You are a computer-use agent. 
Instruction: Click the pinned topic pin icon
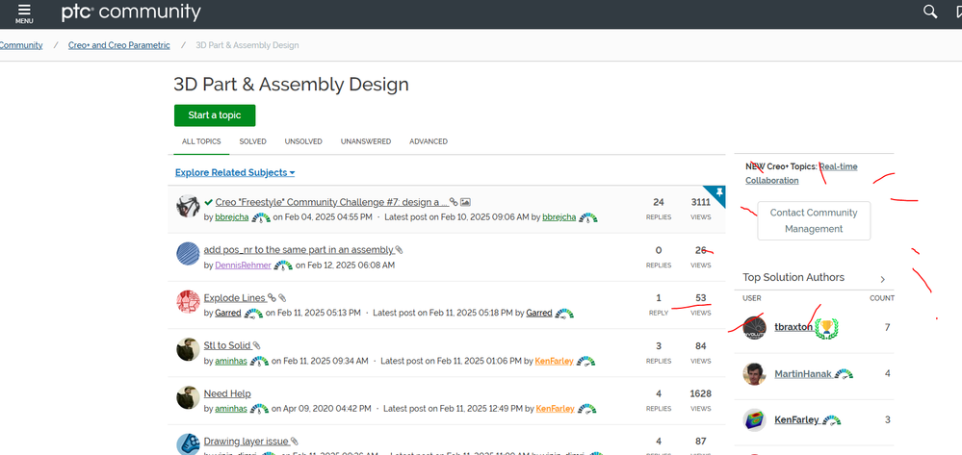(x=719, y=193)
